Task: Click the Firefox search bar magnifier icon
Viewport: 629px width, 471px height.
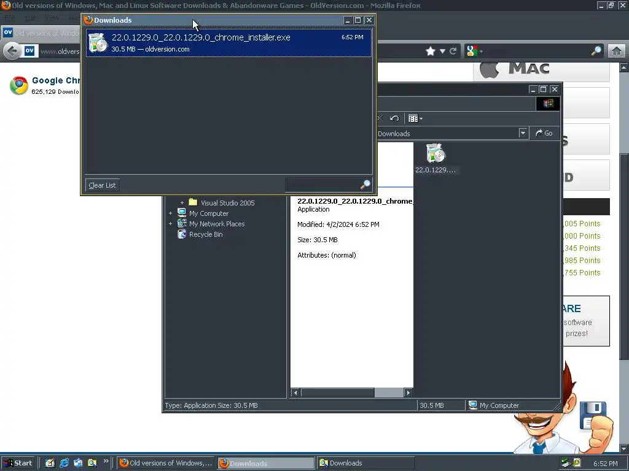Action: [x=596, y=51]
